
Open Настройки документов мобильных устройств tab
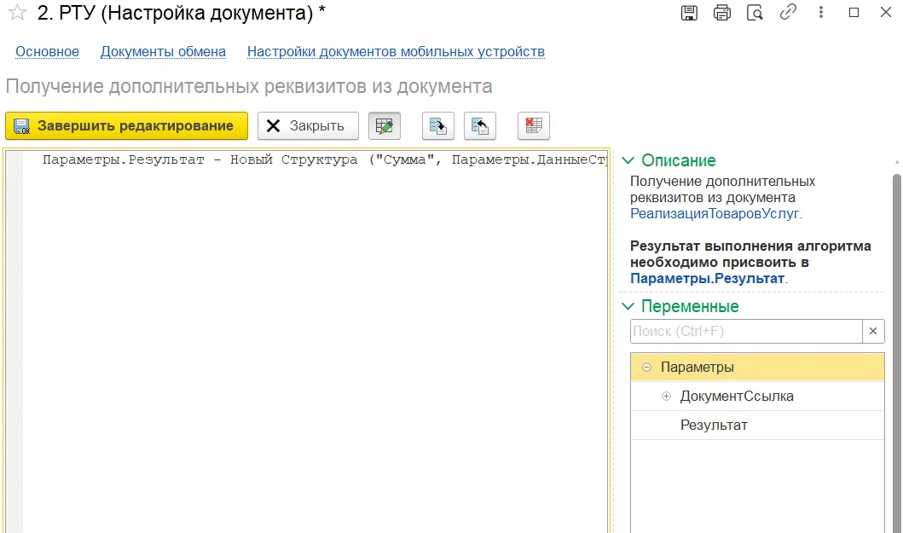click(396, 52)
